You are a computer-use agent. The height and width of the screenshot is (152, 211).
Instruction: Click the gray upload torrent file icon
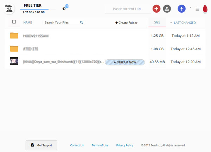pyautogui.click(x=167, y=9)
